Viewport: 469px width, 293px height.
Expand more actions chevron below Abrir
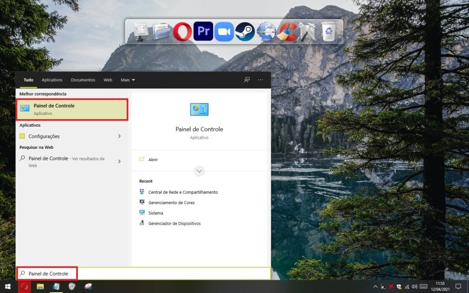click(x=199, y=171)
